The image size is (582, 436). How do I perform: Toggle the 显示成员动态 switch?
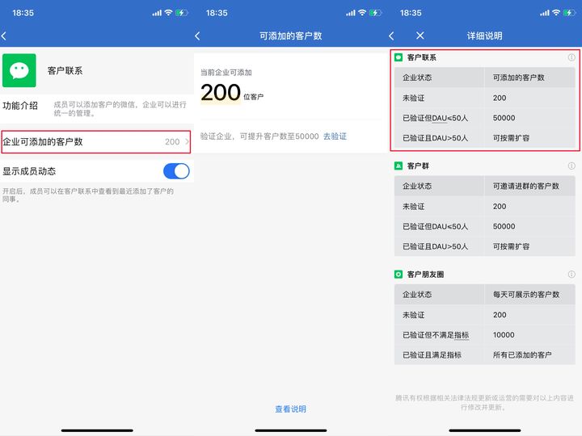coord(175,171)
